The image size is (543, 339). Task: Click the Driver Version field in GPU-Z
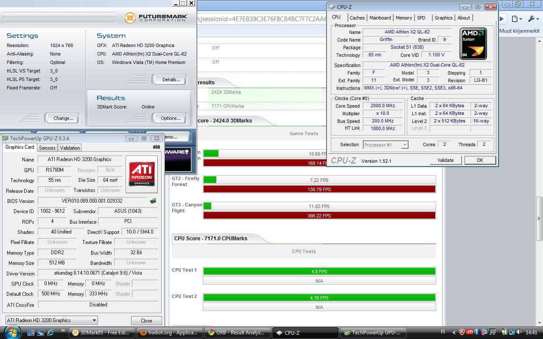tap(98, 273)
